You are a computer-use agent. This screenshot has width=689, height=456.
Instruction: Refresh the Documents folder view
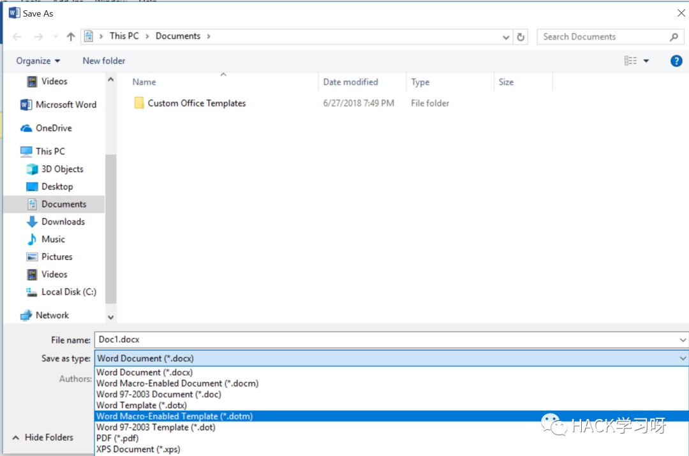[521, 37]
